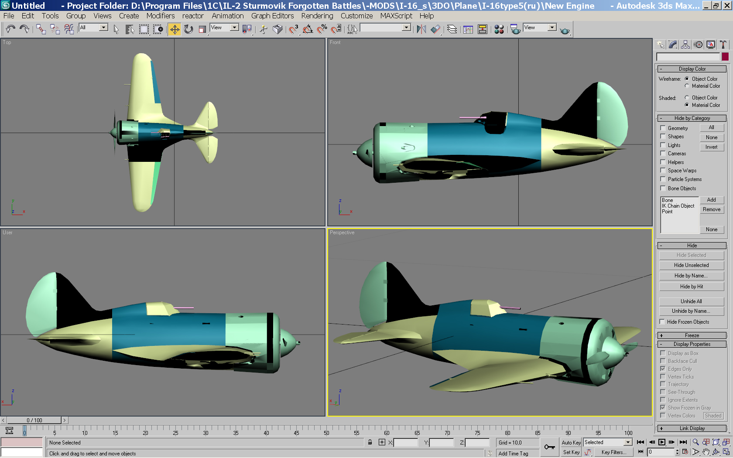Click the Hide Unselected button
The width and height of the screenshot is (733, 458).
(x=692, y=265)
